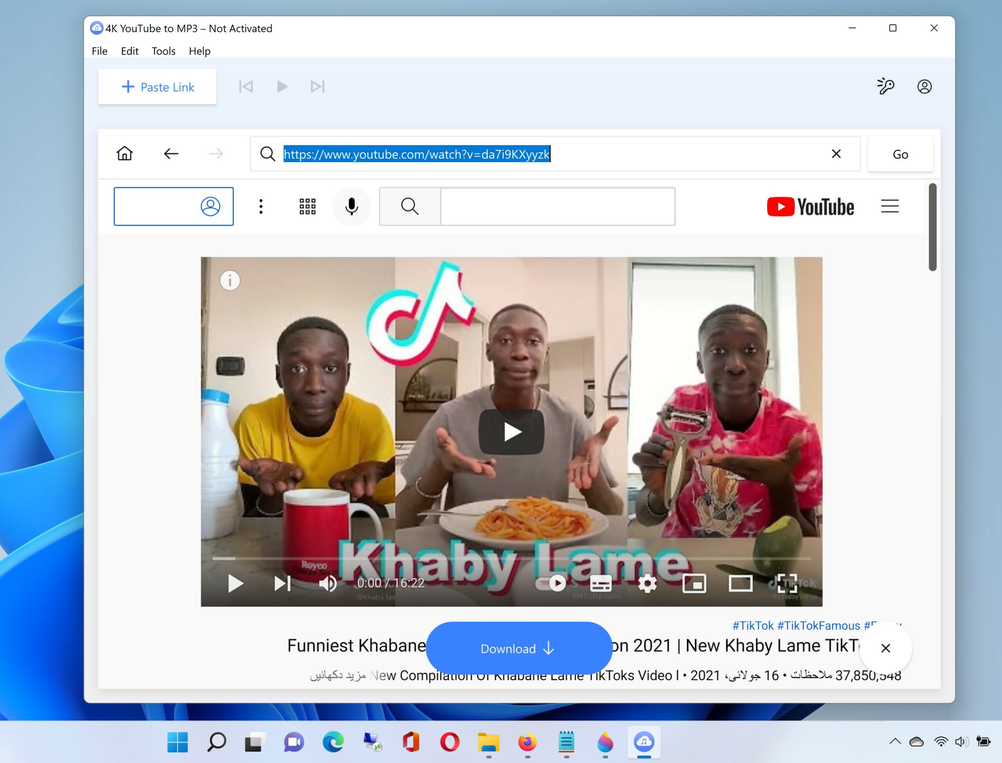
Task: Open the Windows Start menu
Action: pos(178,742)
